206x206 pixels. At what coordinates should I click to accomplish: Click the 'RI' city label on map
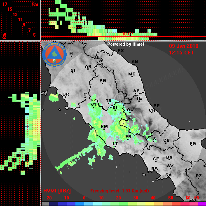(115, 108)
